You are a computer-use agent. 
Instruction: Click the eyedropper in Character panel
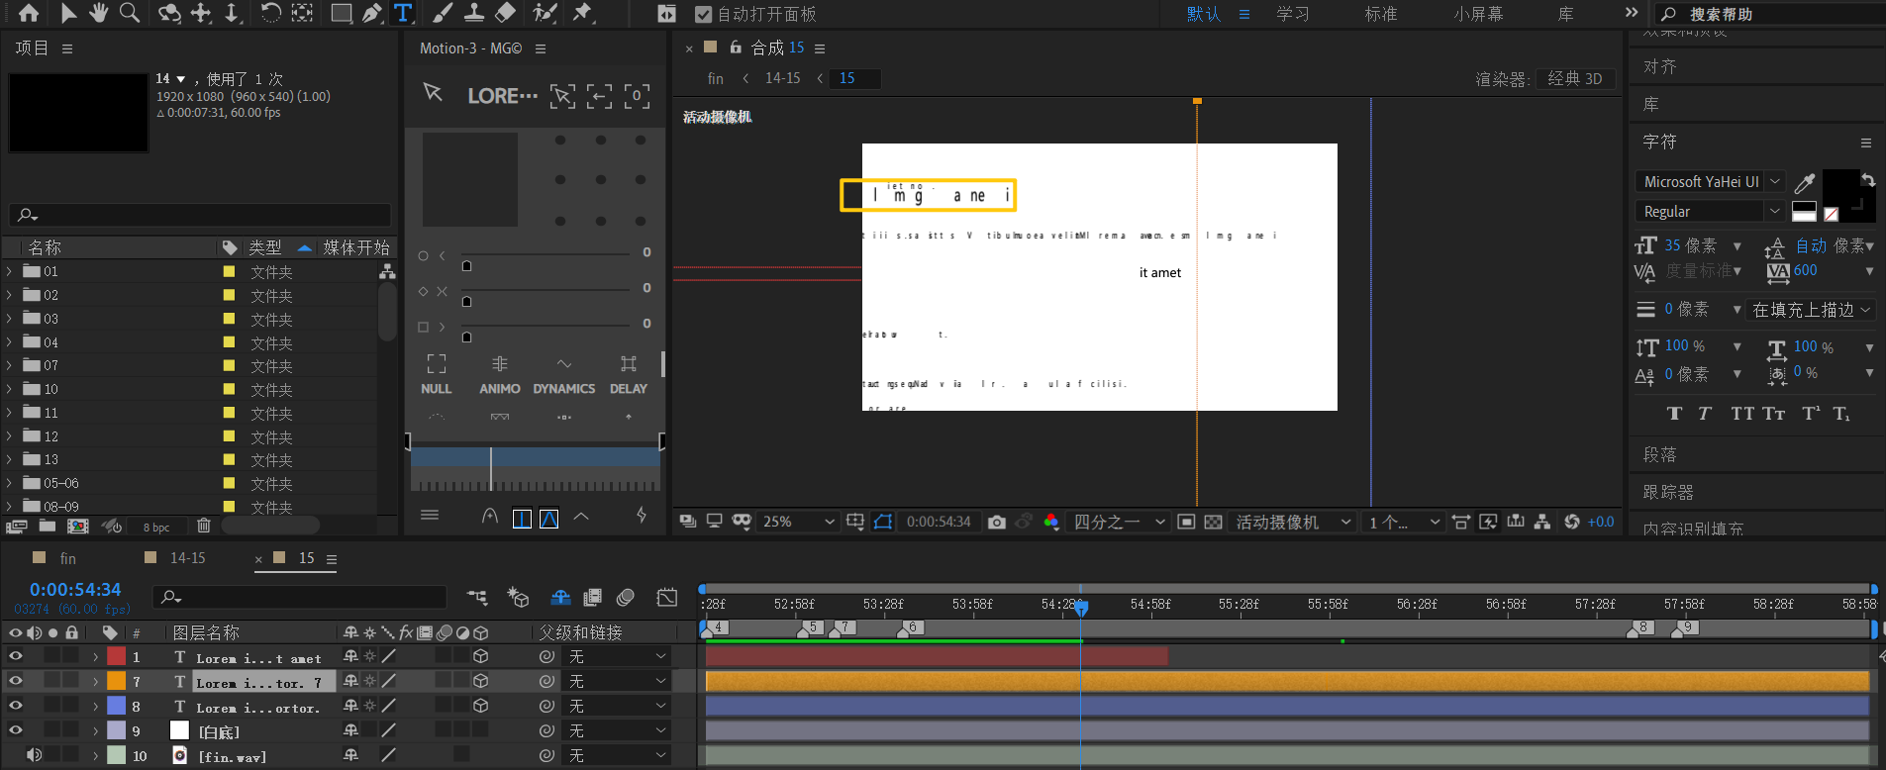tap(1805, 182)
